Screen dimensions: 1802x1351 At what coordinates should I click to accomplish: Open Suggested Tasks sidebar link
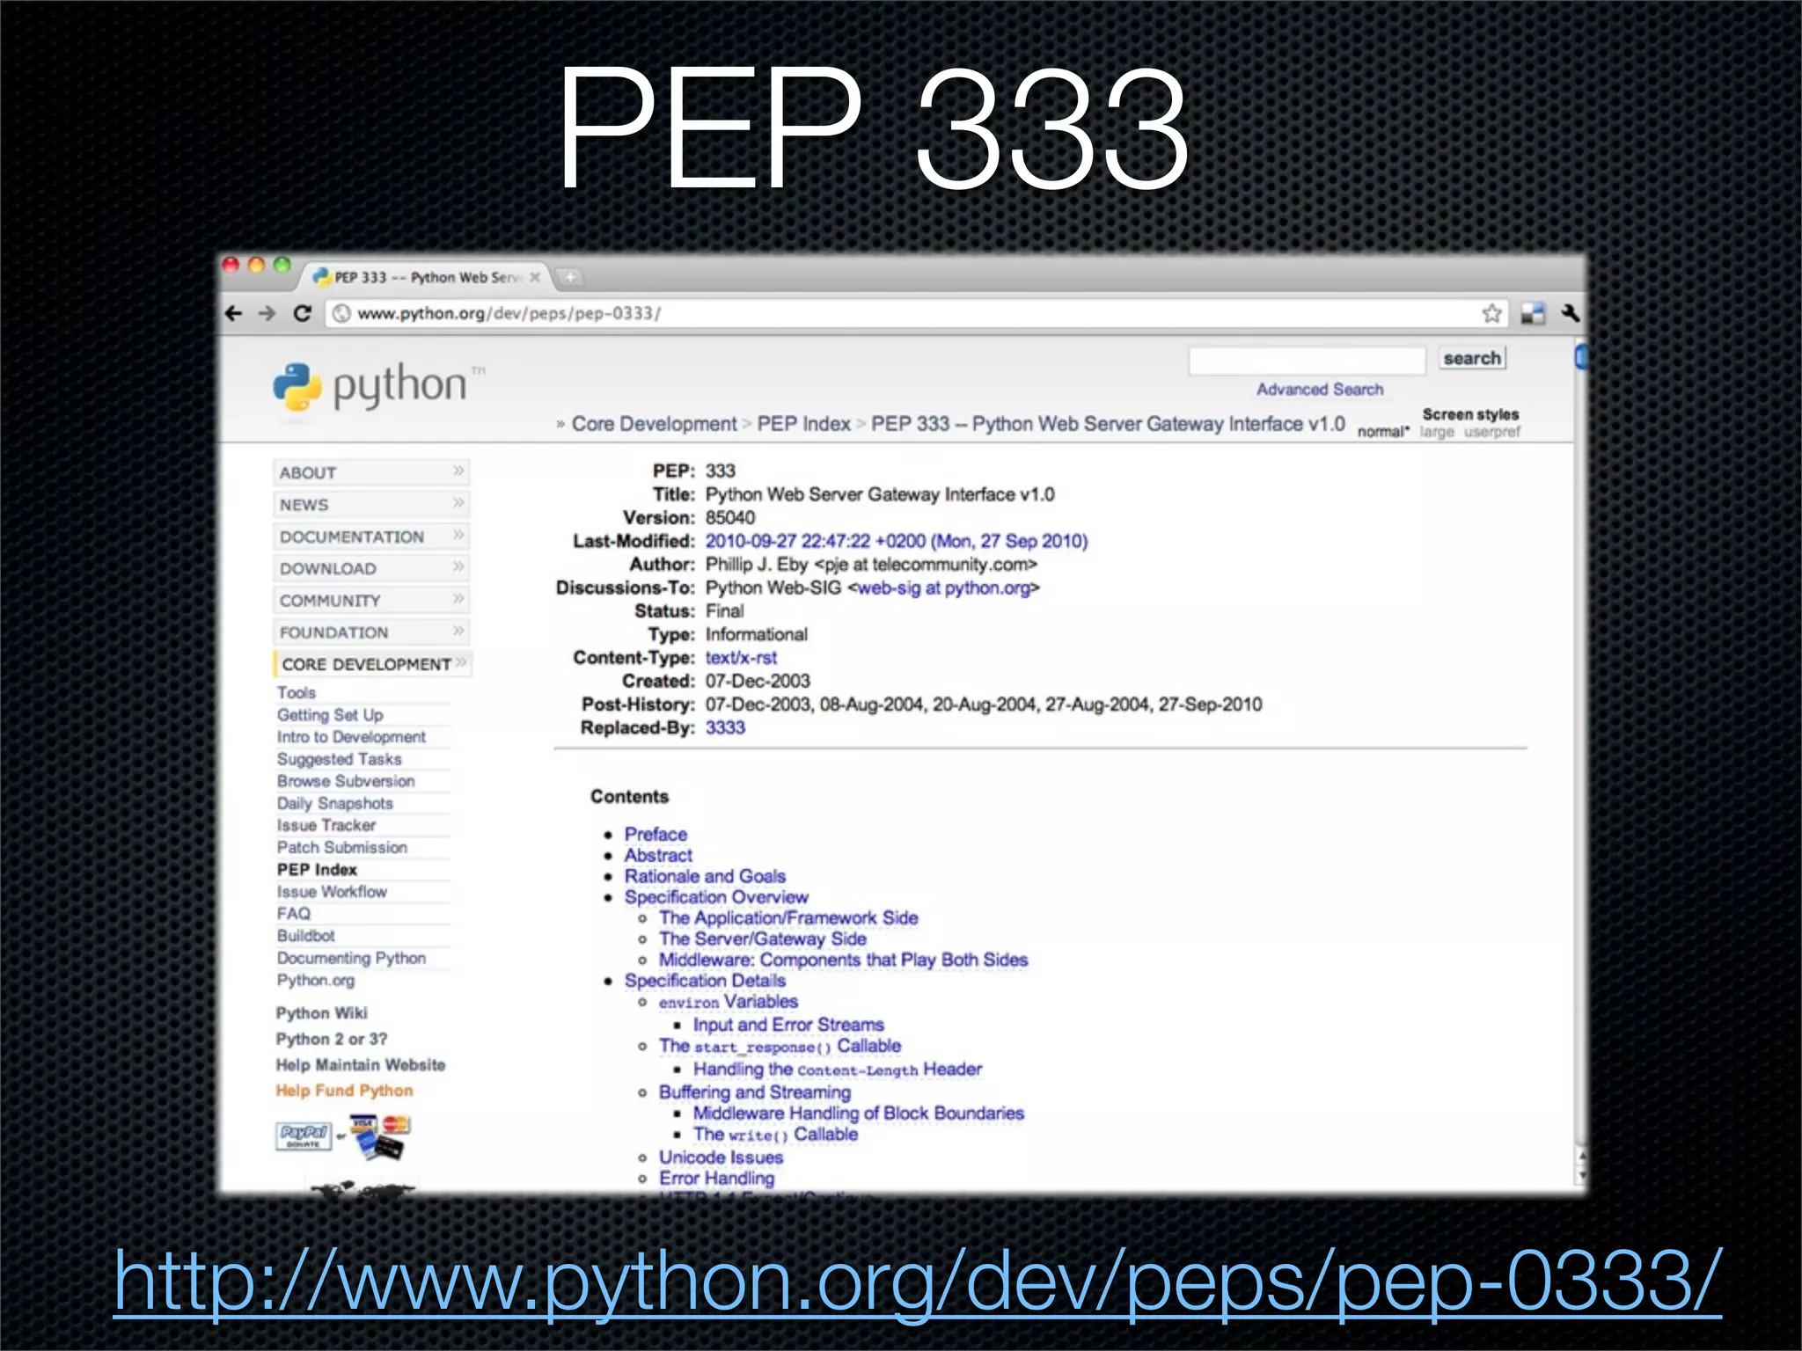pos(339,759)
